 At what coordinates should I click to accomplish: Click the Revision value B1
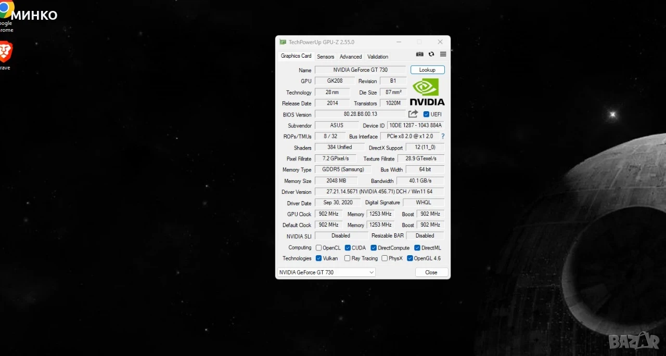tap(393, 81)
